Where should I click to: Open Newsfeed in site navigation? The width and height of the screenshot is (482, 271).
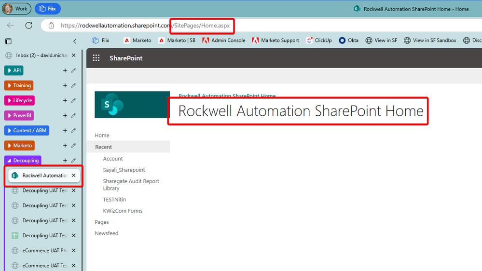point(106,233)
